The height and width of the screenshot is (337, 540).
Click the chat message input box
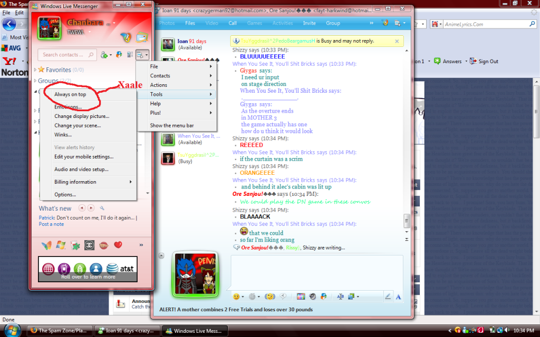(317, 272)
